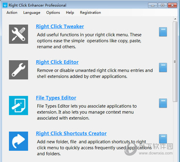Click the scrollbar up arrow
The image size is (180, 162).
(x=175, y=19)
